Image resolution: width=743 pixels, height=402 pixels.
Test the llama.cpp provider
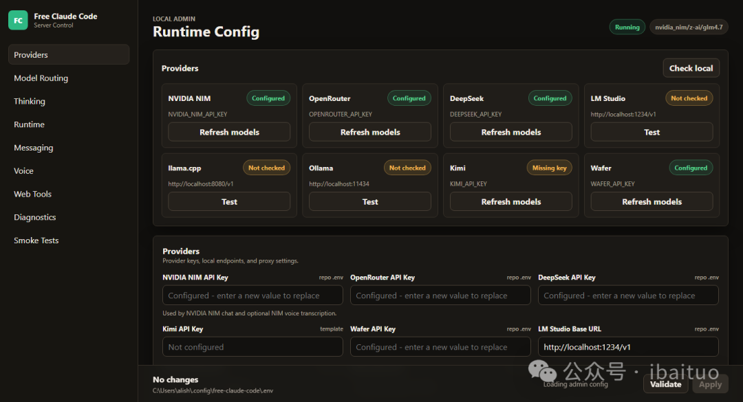[229, 202]
